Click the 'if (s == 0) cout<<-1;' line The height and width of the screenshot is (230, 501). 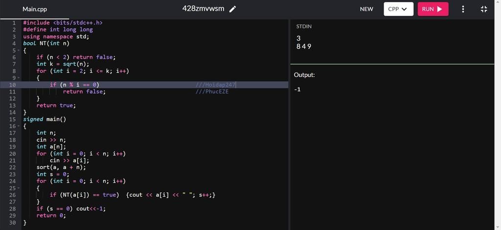pyautogui.click(x=71, y=208)
